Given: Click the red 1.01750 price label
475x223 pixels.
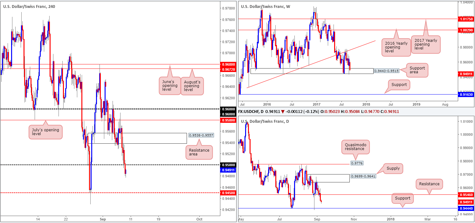Looking at the screenshot, I should (467, 19).
